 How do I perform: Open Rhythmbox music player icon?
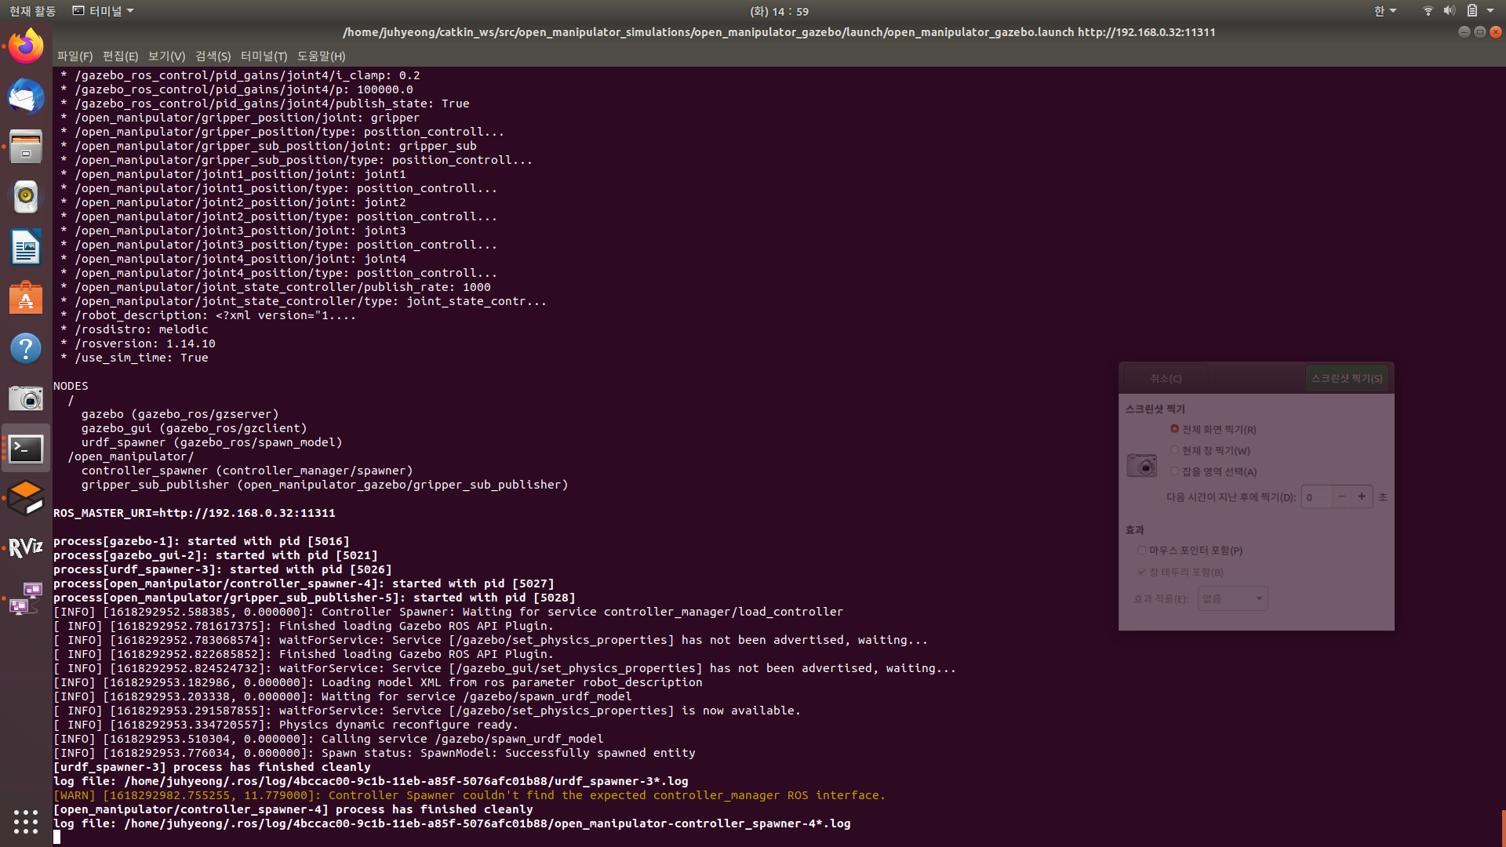26,197
